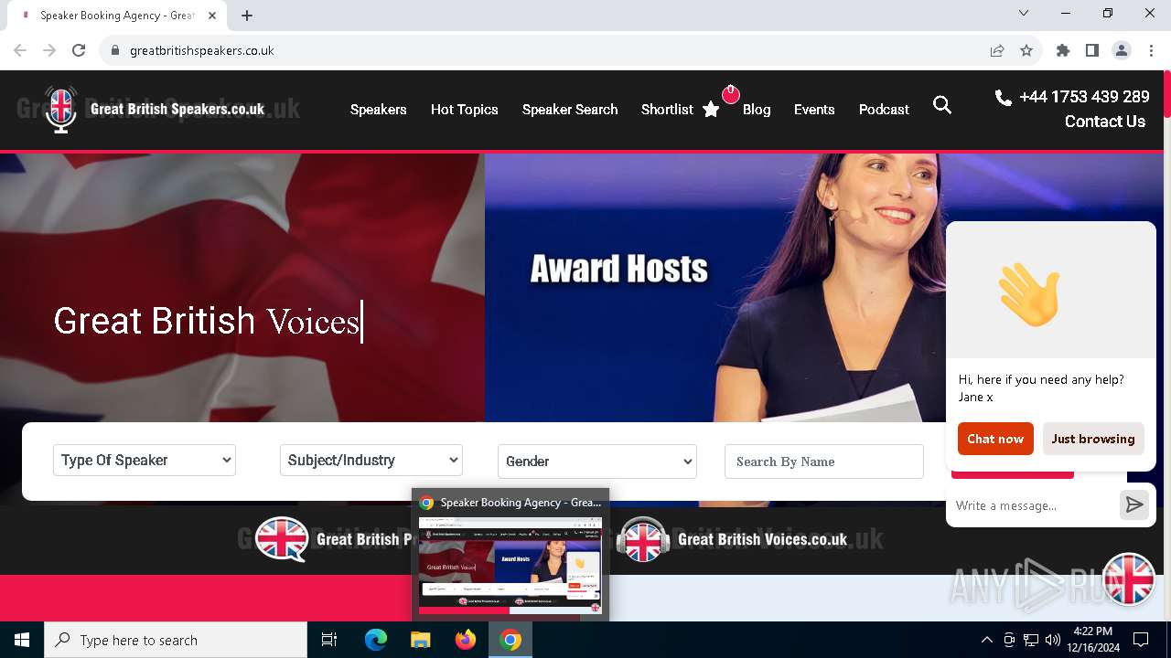Click the page vertical scrollbar thumb
The image size is (1171, 658).
coord(1166,94)
